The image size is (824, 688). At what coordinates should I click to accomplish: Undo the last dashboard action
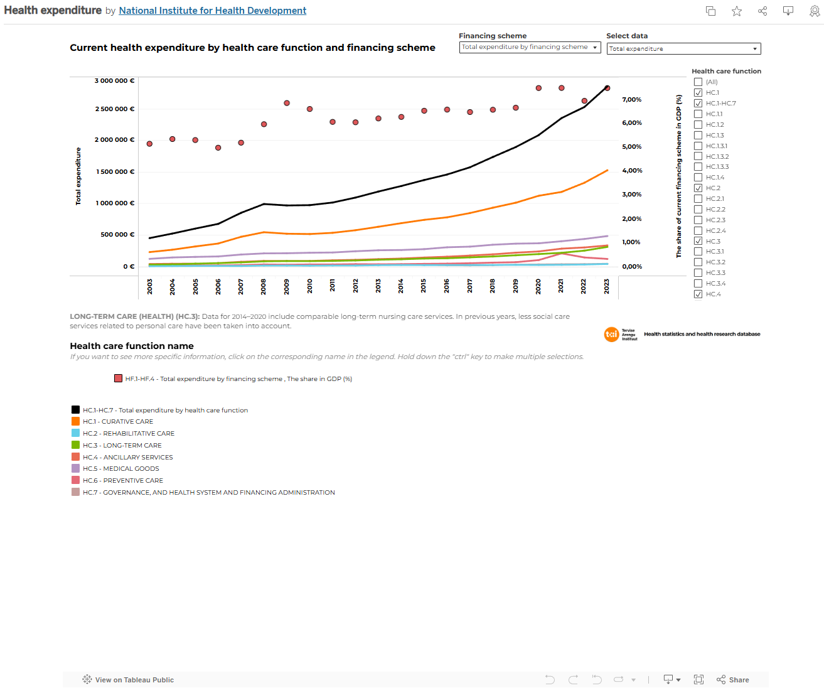click(550, 679)
